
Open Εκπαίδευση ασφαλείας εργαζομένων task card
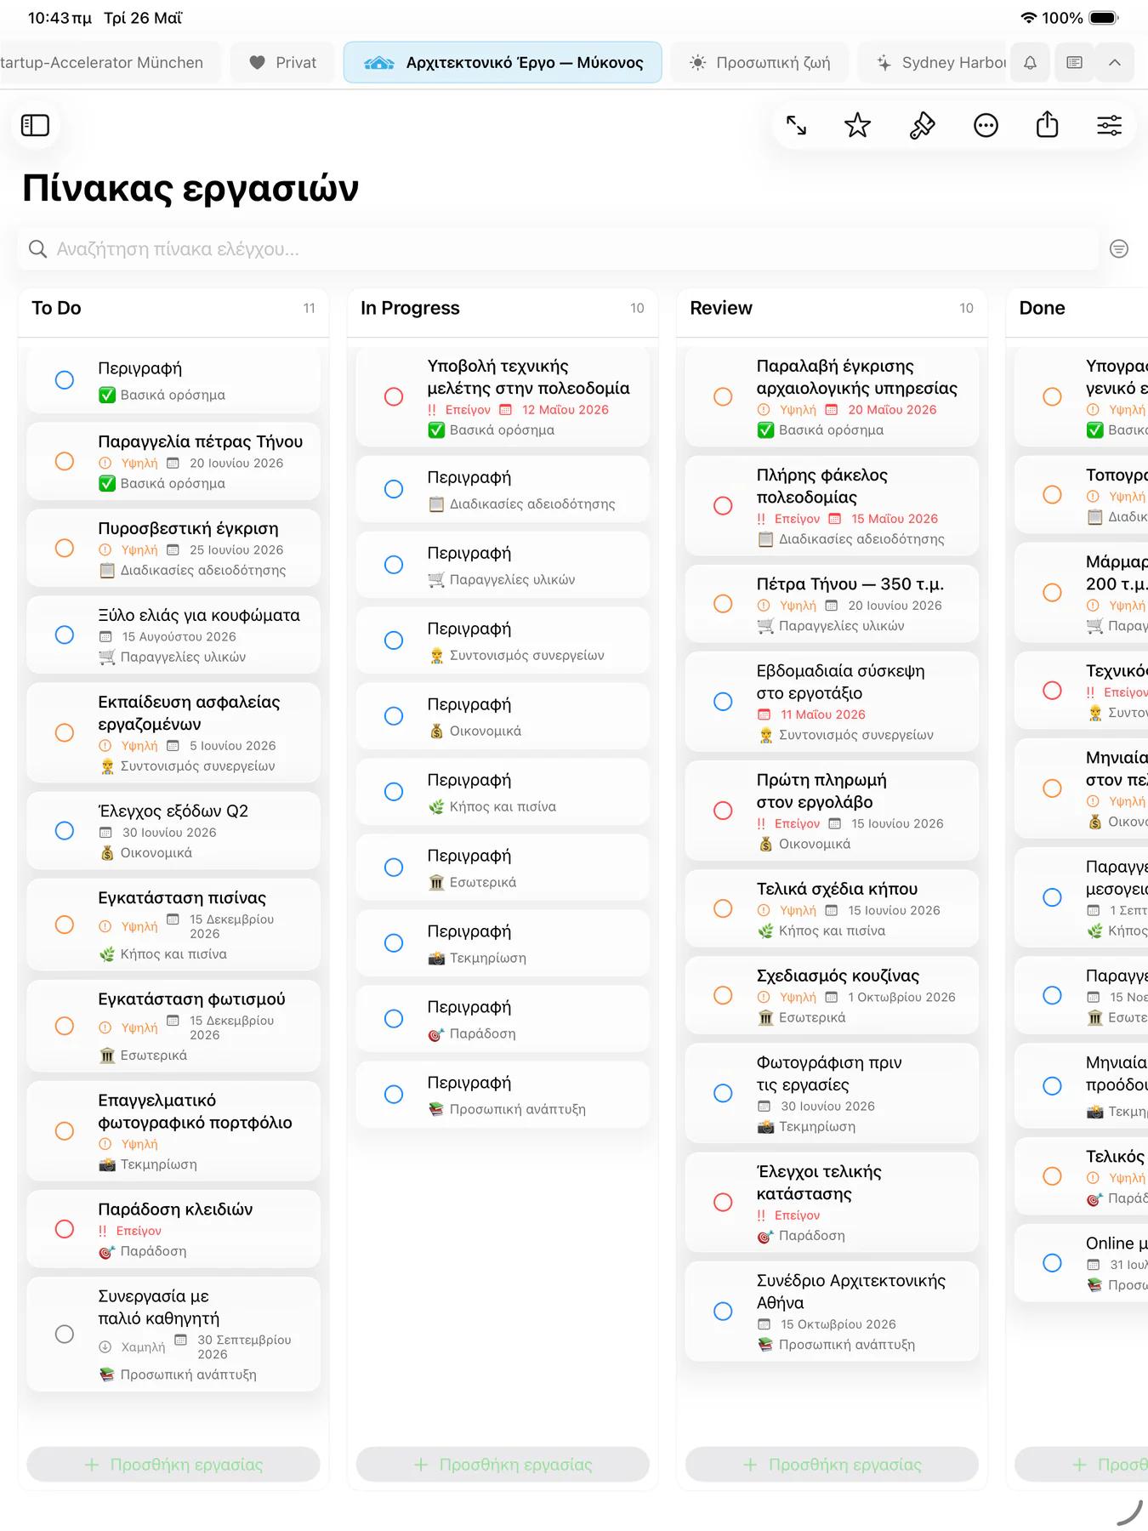coord(173,732)
